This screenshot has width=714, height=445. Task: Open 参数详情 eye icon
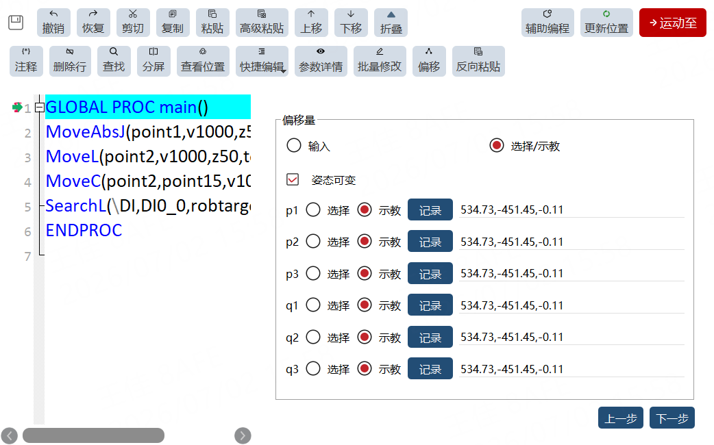click(321, 51)
